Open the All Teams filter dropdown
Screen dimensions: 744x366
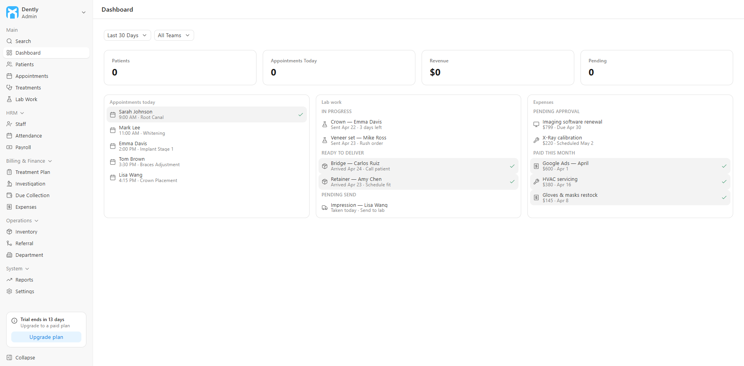click(174, 35)
